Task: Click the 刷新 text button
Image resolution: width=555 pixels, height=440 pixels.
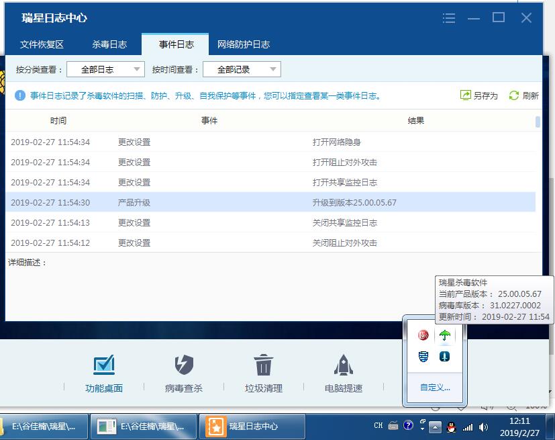Action: (x=530, y=95)
